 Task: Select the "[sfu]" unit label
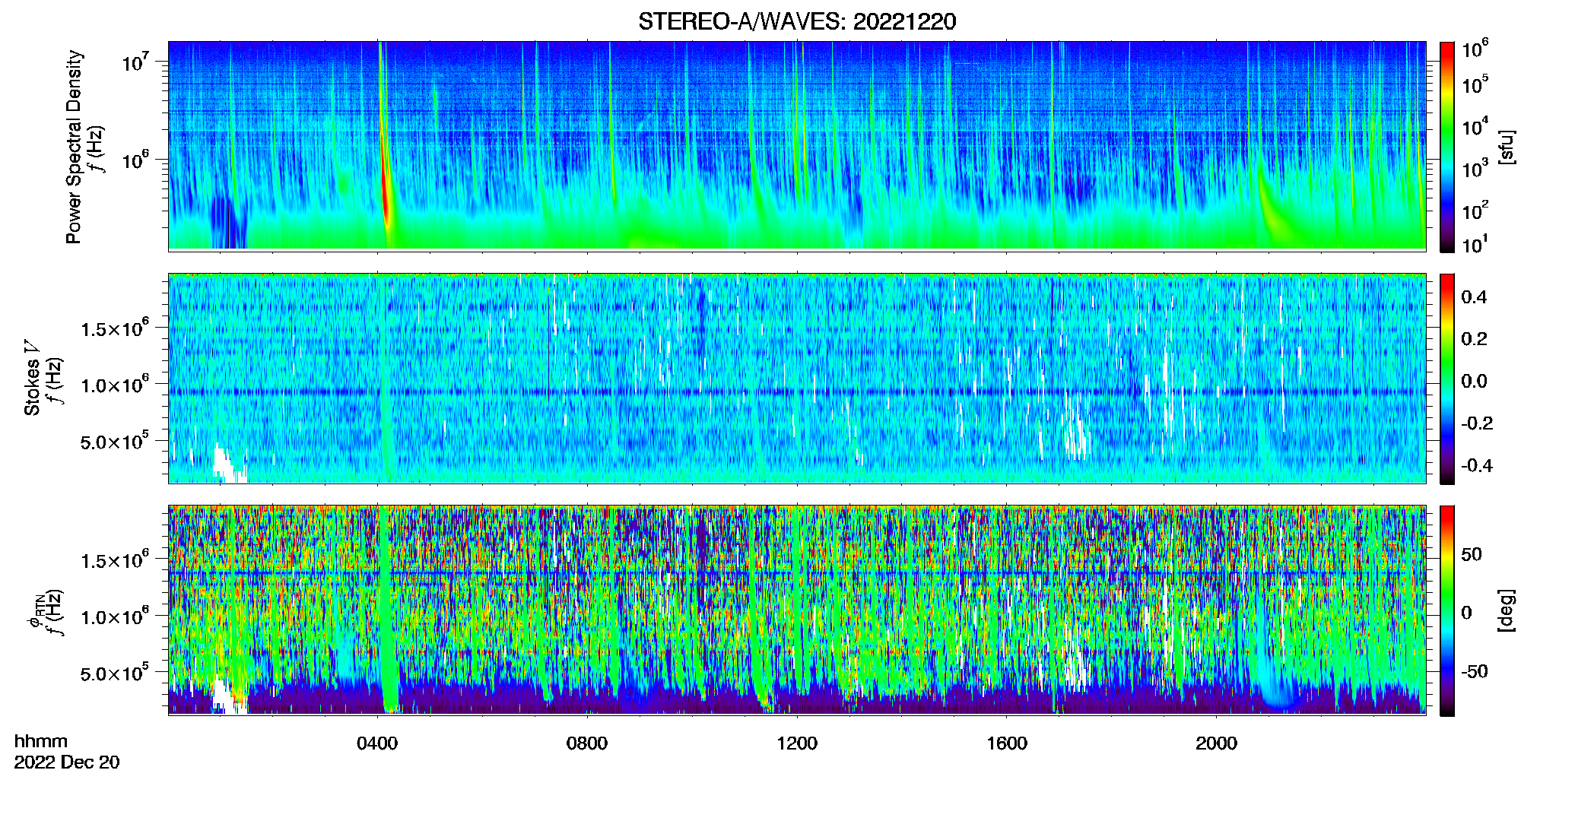1506,147
